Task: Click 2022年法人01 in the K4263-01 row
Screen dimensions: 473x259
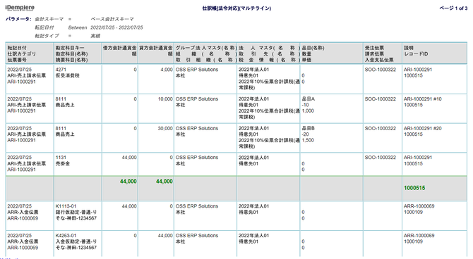Action: pyautogui.click(x=253, y=236)
